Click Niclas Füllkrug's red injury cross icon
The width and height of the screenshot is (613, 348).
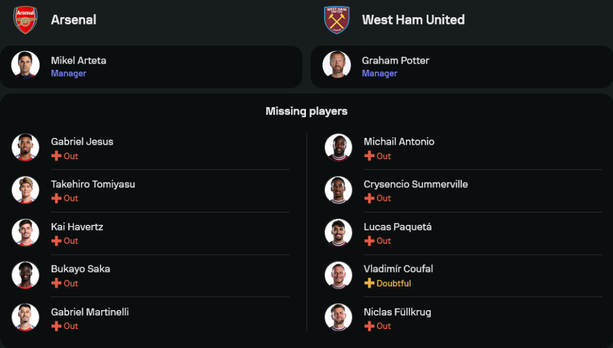click(x=369, y=326)
